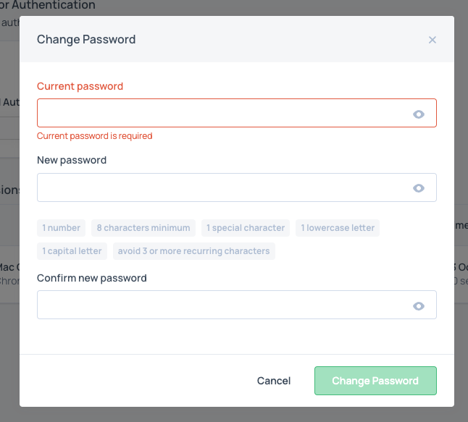Close the Change Password dialog with X
The image size is (468, 422).
point(433,40)
